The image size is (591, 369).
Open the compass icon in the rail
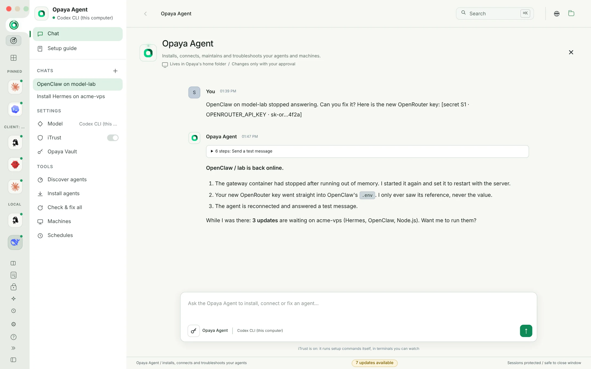[x=13, y=40]
